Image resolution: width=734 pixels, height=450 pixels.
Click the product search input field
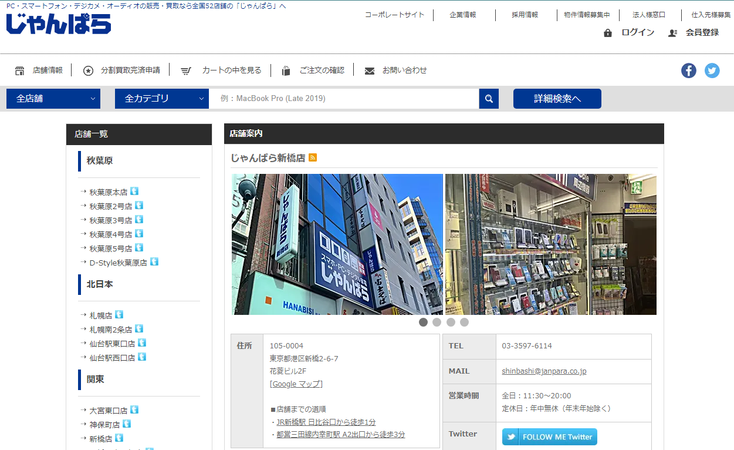pyautogui.click(x=344, y=99)
